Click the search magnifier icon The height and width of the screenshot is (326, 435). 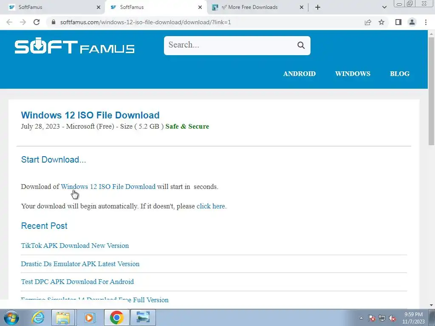[x=301, y=45]
